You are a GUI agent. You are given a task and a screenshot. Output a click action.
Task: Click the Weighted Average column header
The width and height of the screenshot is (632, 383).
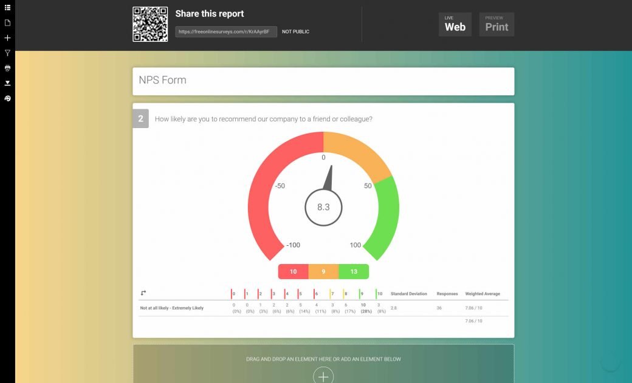[x=483, y=293]
